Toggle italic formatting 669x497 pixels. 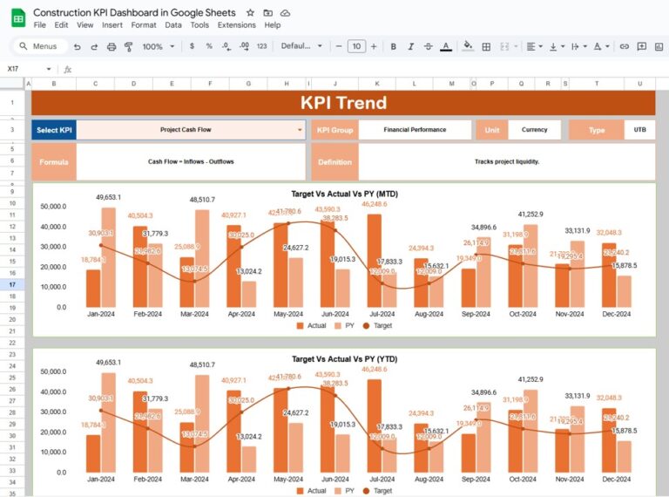tap(410, 46)
